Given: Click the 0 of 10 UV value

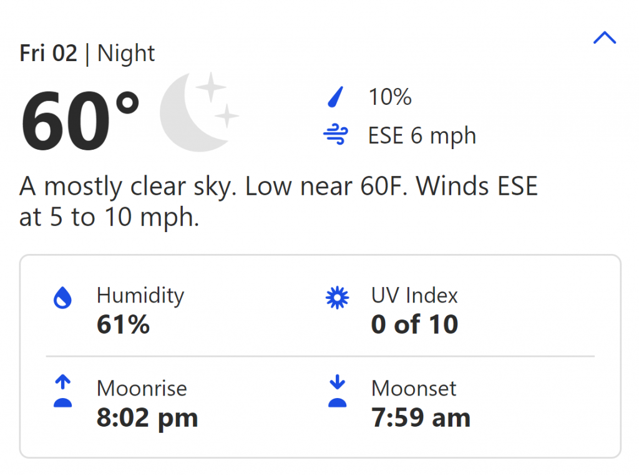Looking at the screenshot, I should 414,324.
